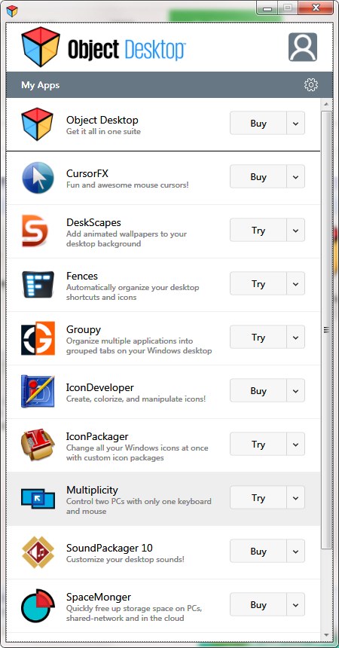Expand dropdown next to Fences Try
The image size is (339, 648).
(295, 283)
